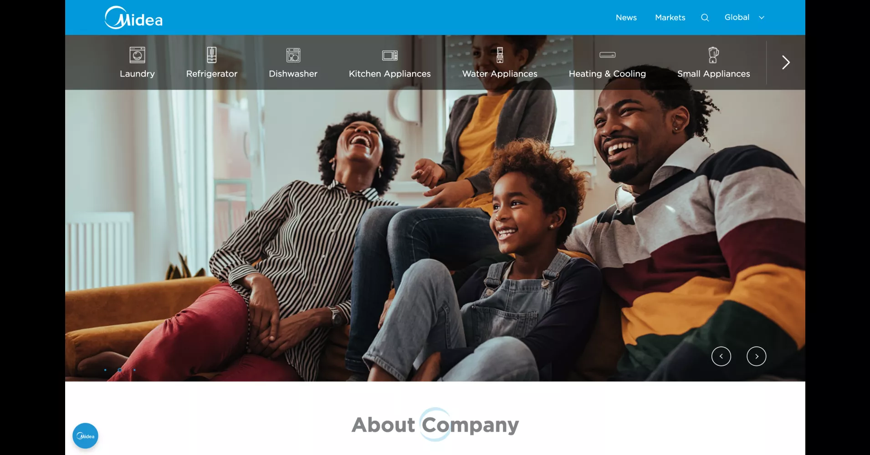Expand the Global region dropdown

[744, 17]
